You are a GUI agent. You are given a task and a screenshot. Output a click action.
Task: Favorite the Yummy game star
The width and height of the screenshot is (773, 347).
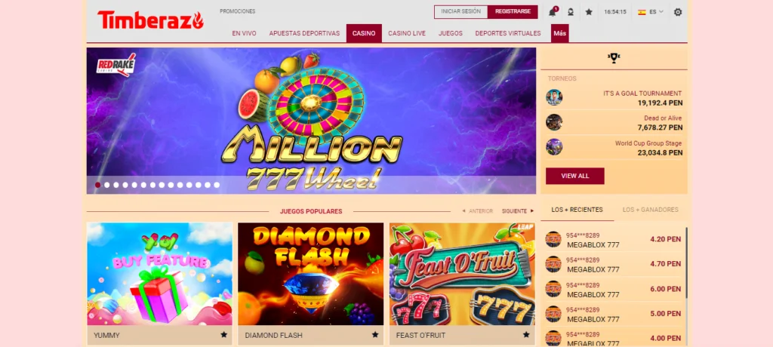[x=223, y=335]
